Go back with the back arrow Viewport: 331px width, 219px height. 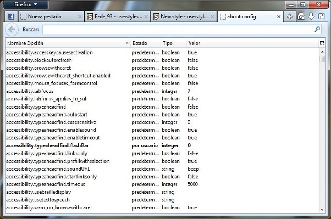[12, 30]
